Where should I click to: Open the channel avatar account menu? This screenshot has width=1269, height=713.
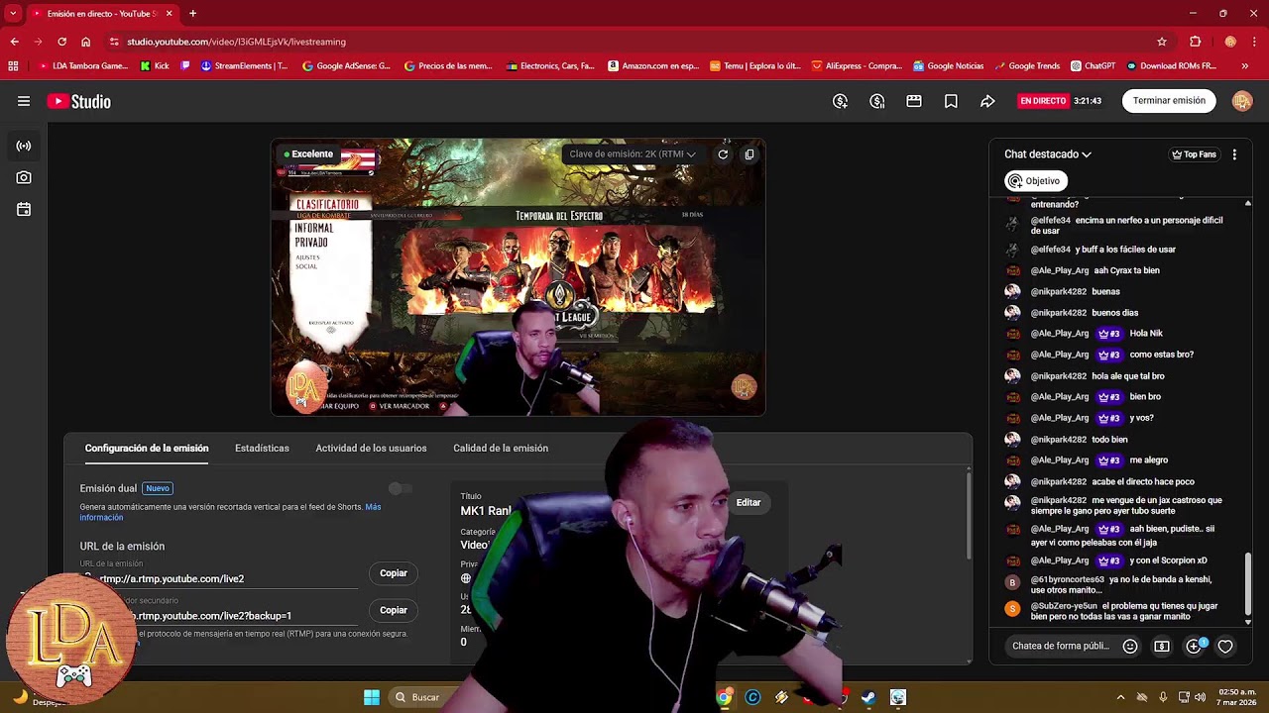point(1242,101)
